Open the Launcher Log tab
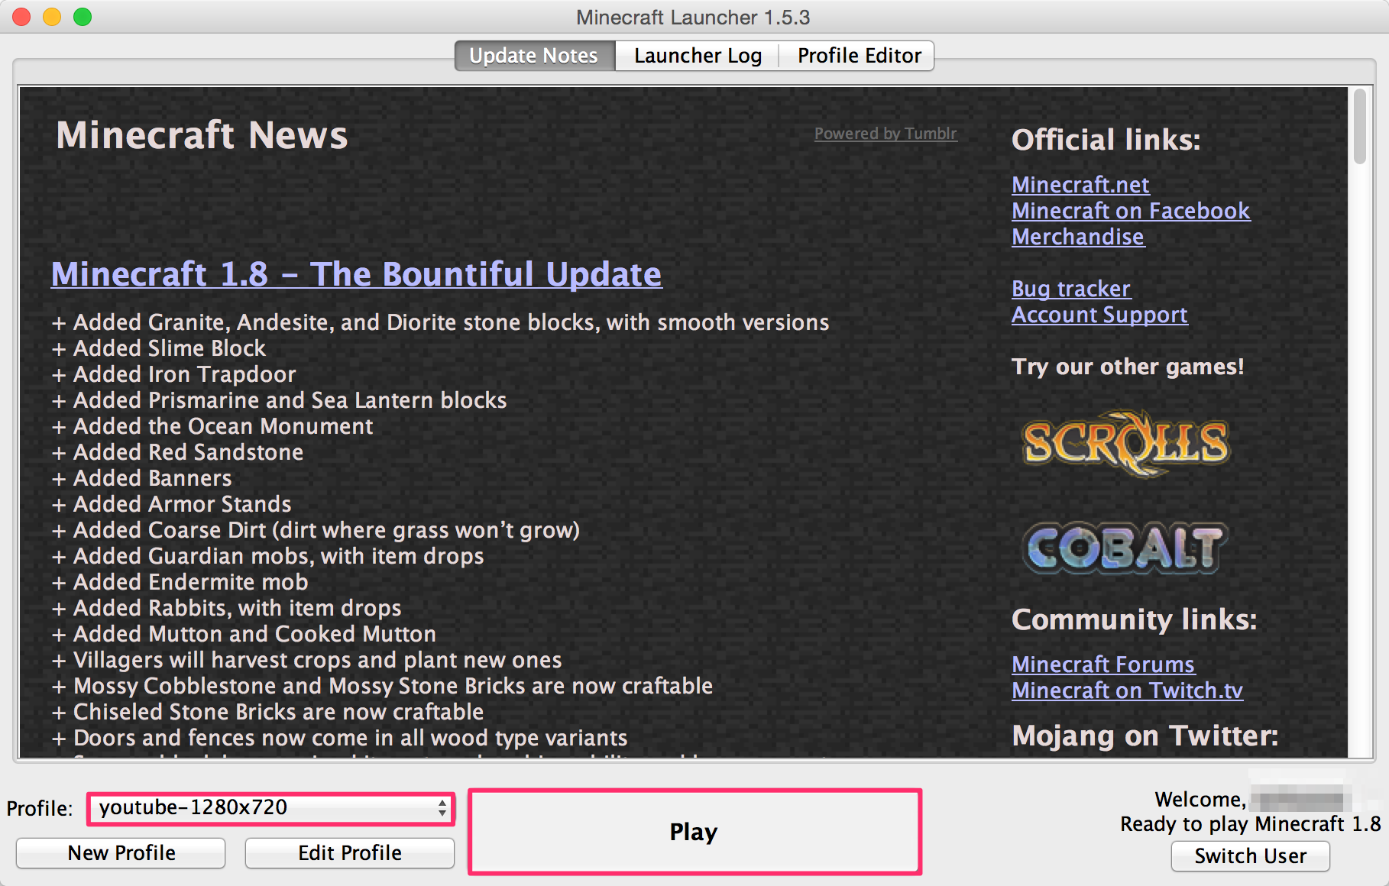The image size is (1389, 886). [698, 56]
